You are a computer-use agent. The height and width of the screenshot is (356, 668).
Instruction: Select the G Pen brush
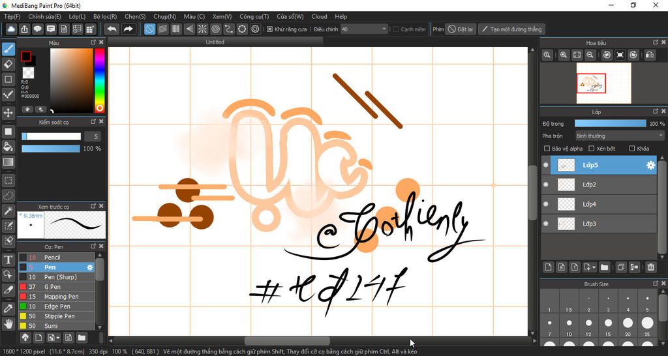coord(56,287)
